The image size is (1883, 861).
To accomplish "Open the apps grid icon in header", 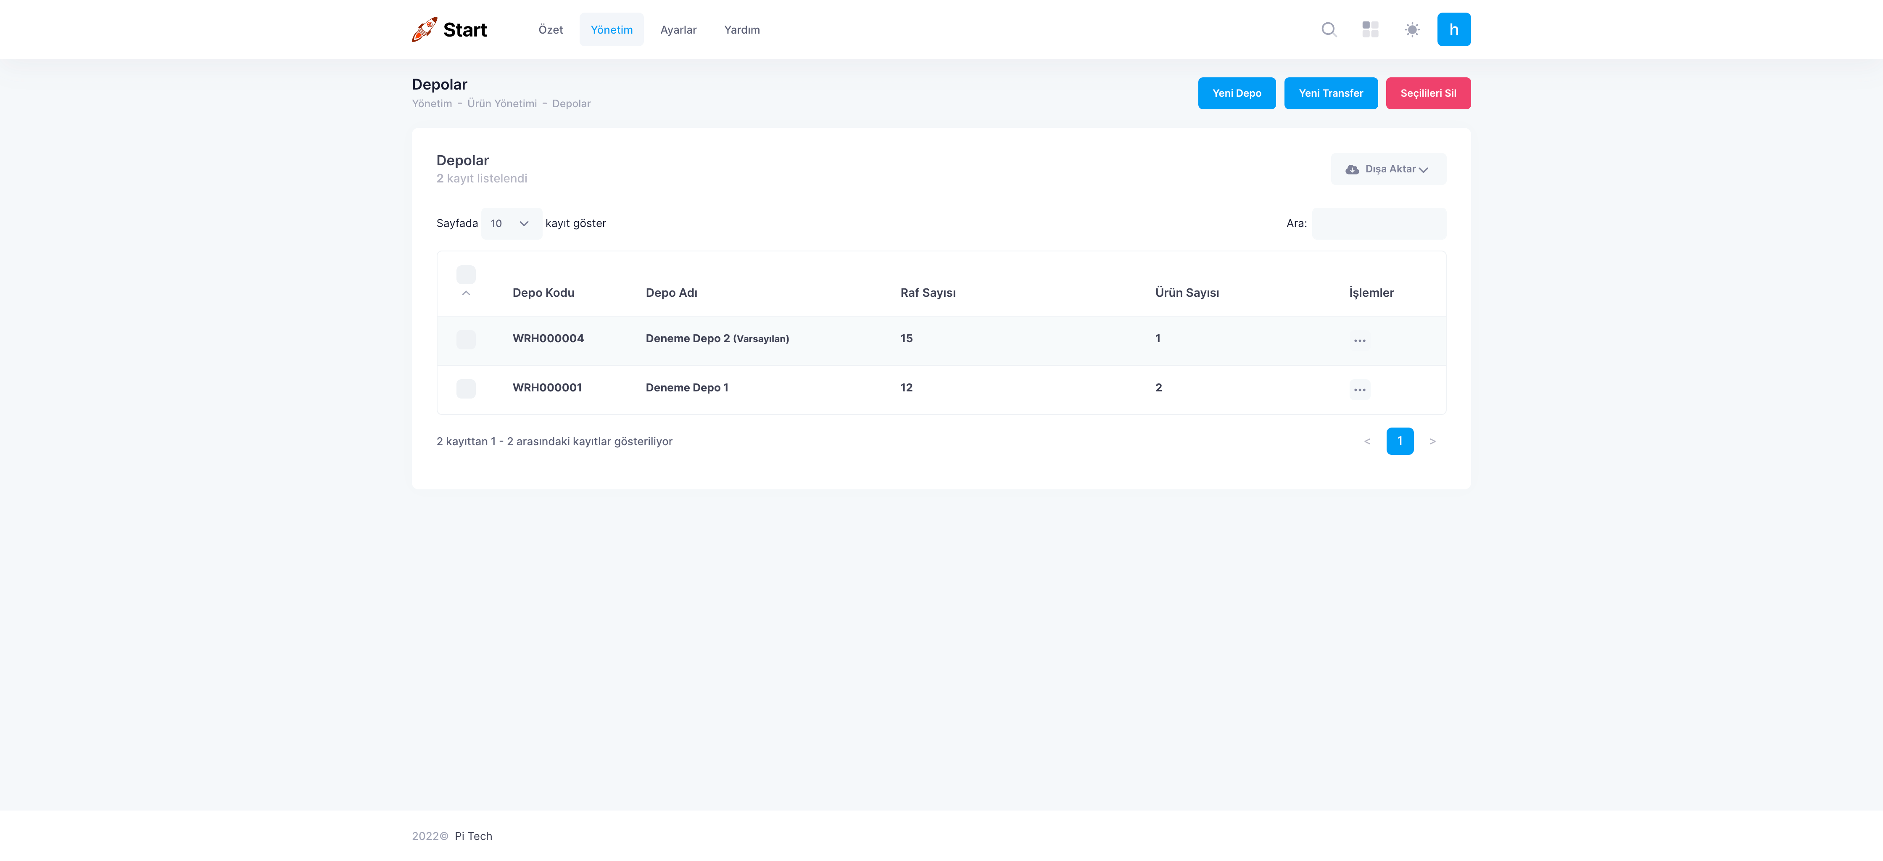I will coord(1370,29).
